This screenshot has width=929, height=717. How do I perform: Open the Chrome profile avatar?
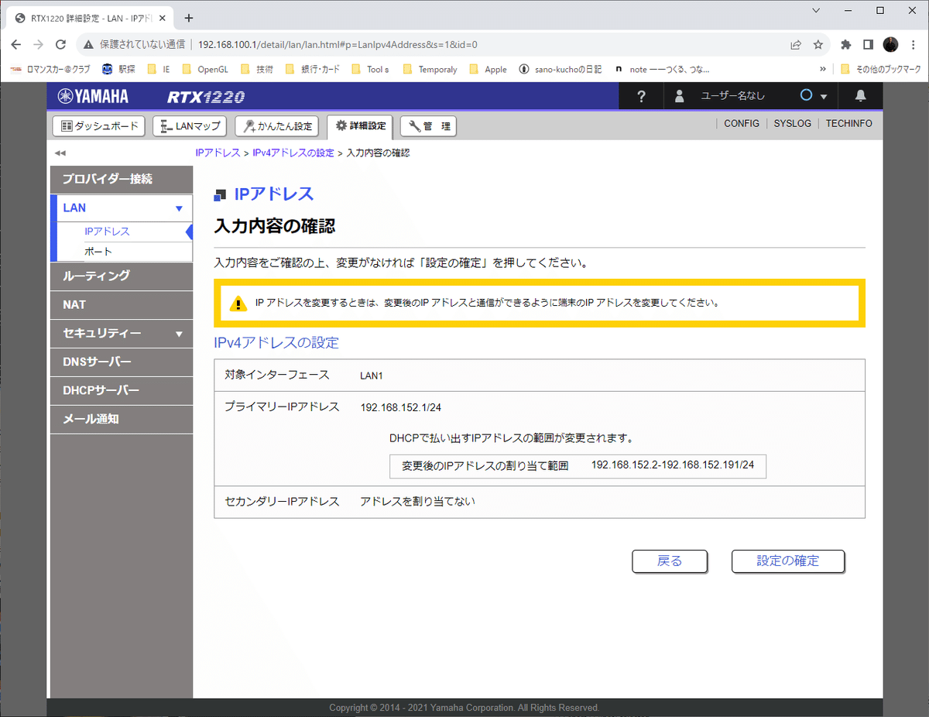click(891, 44)
